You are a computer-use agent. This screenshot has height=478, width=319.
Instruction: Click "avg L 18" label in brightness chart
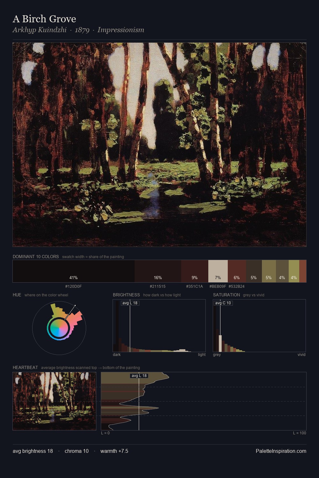[x=130, y=303]
